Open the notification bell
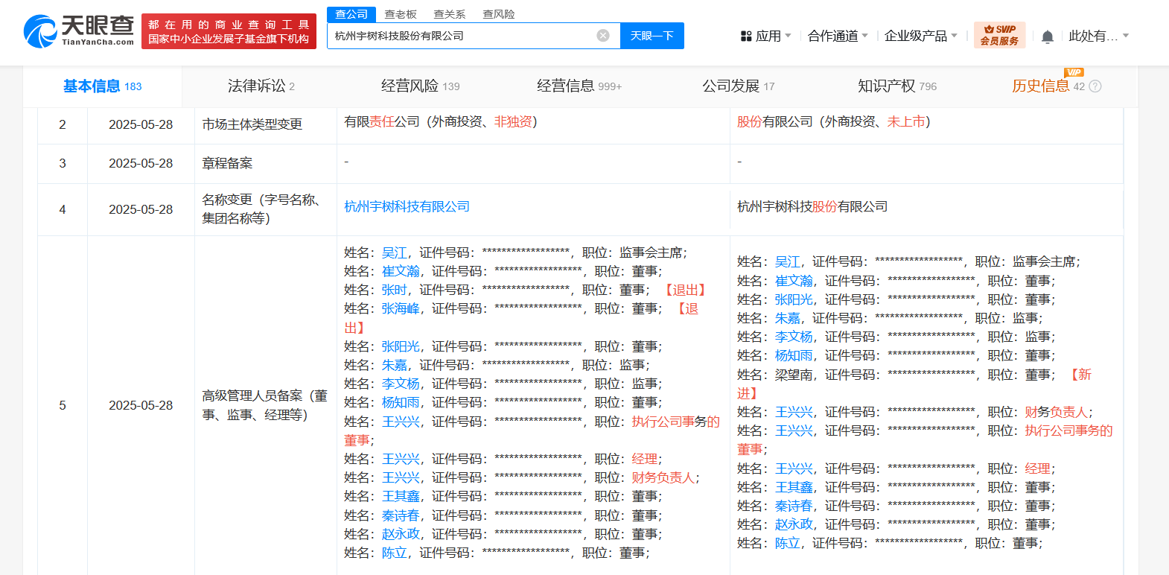This screenshot has height=575, width=1169. (x=1047, y=36)
